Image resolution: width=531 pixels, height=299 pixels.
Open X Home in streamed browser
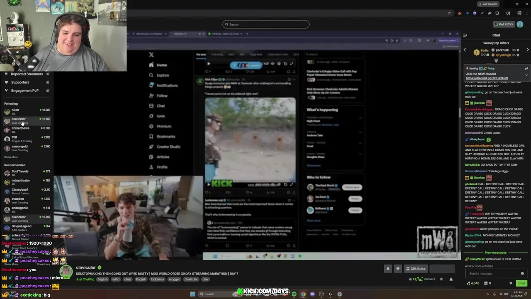(x=158, y=65)
